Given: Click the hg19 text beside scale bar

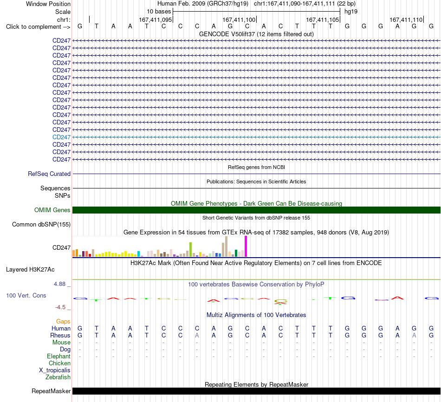Looking at the screenshot, I should coord(351,12).
